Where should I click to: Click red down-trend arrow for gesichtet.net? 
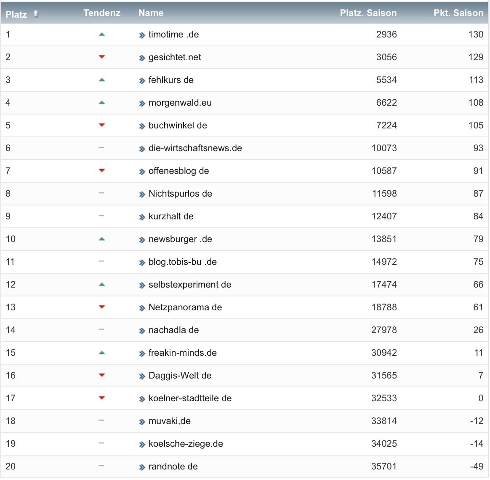101,57
